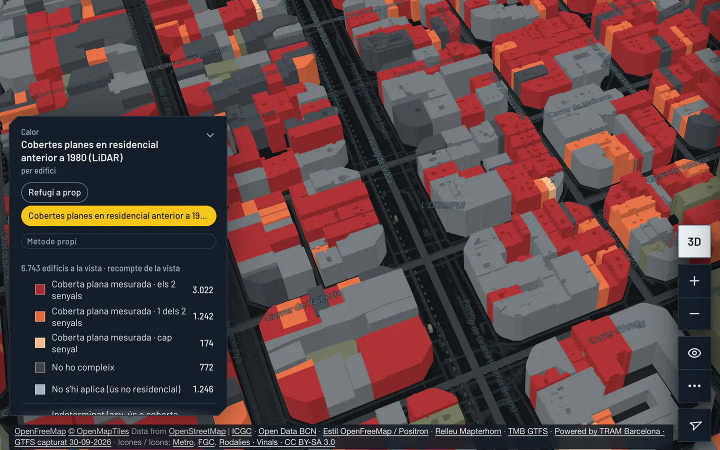
Task: Zoom in with the plus button
Action: (x=694, y=281)
